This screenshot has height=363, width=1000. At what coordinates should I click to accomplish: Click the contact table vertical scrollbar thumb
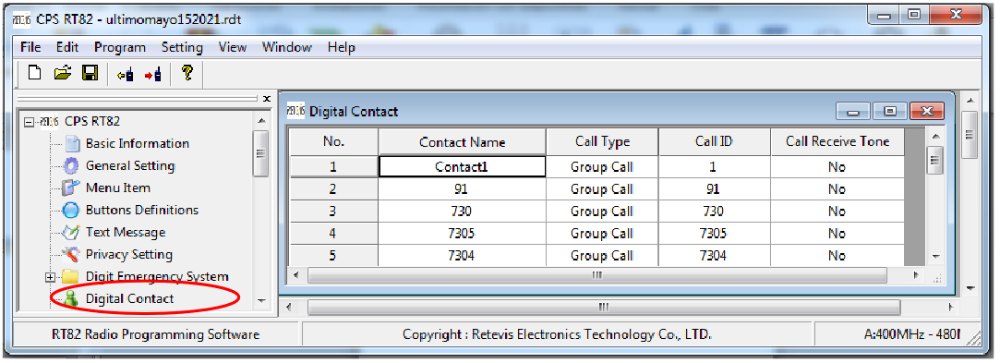point(935,160)
